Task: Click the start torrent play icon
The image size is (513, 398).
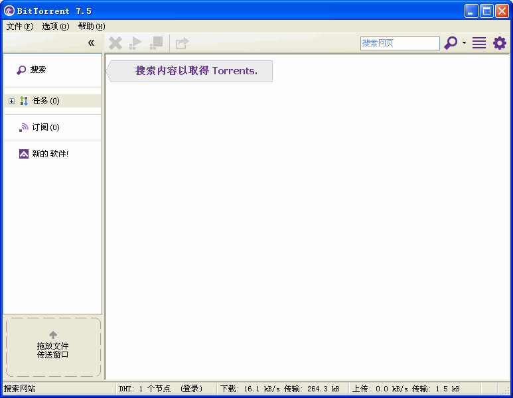Action: (x=135, y=43)
